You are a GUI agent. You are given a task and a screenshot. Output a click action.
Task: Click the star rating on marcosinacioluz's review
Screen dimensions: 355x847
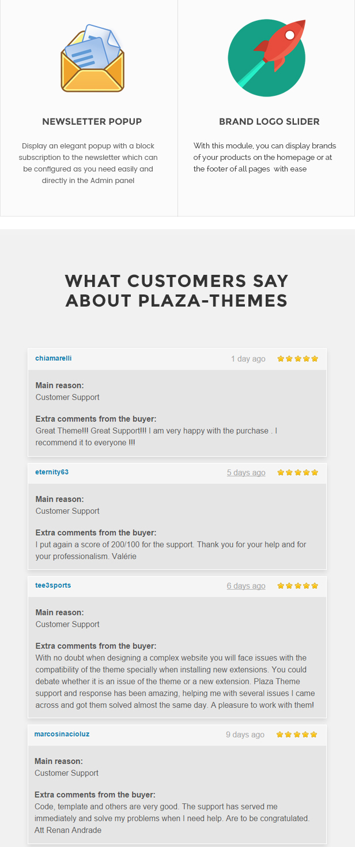click(x=297, y=734)
